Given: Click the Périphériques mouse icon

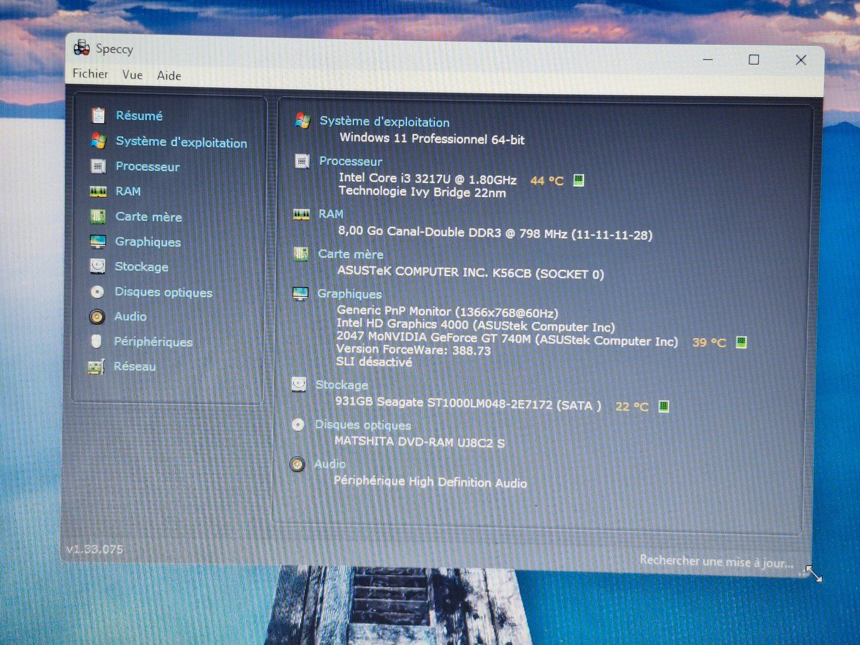Looking at the screenshot, I should [x=98, y=341].
